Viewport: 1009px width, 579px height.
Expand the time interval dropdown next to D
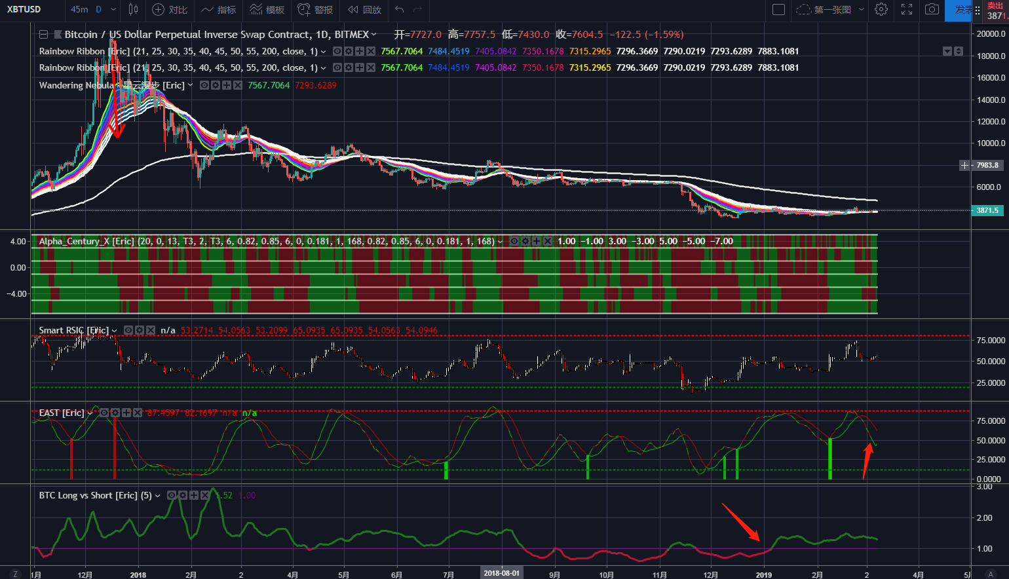click(113, 10)
